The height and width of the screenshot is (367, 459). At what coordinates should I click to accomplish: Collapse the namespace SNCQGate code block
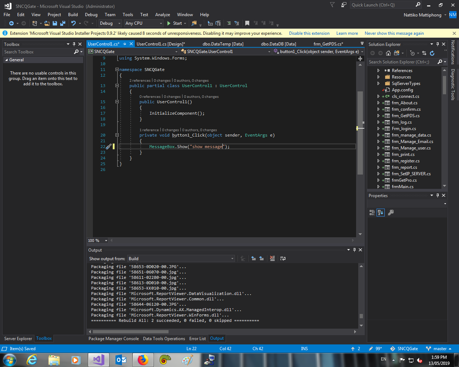click(117, 70)
